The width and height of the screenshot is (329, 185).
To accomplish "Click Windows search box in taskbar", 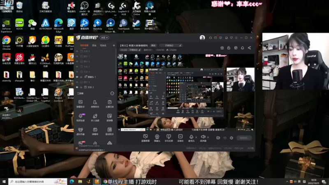I will pyautogui.click(x=37, y=181).
